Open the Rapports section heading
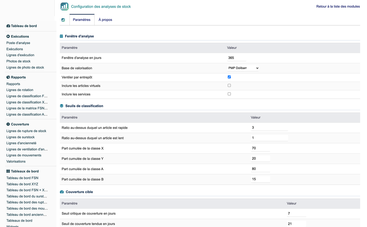Image resolution: width=367 pixels, height=227 pixels. pyautogui.click(x=18, y=77)
